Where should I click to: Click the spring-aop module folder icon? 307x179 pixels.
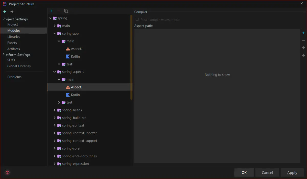click(59, 33)
